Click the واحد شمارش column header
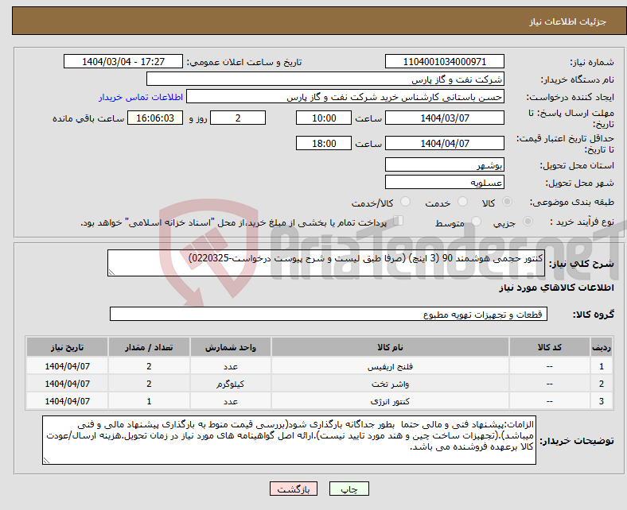Viewport: 627px width, 510px height. click(231, 347)
